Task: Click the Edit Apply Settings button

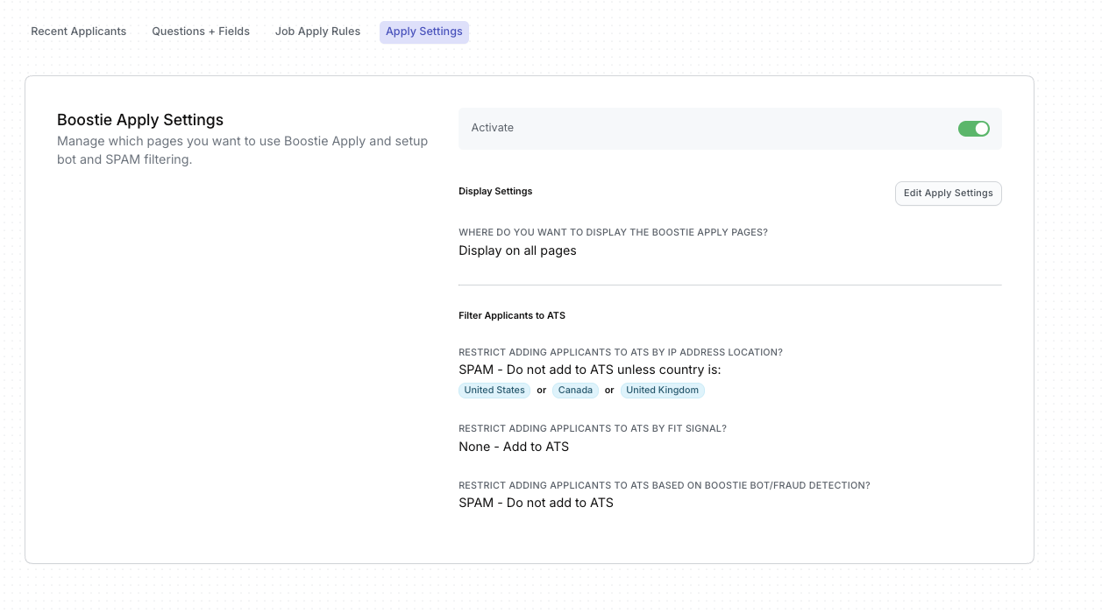Action: coord(948,194)
